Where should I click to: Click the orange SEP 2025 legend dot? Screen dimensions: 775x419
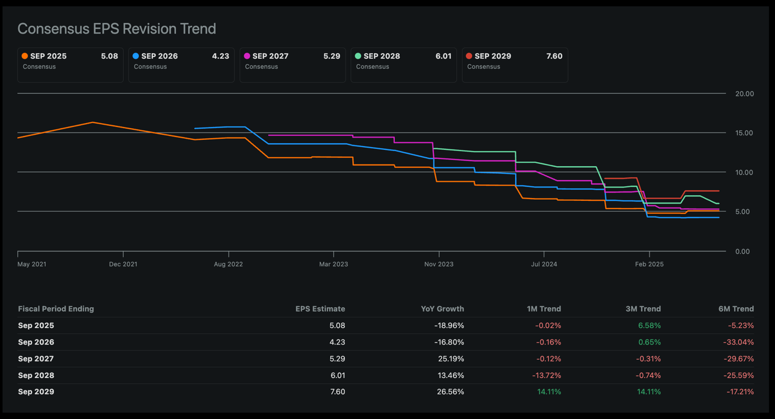click(x=24, y=56)
